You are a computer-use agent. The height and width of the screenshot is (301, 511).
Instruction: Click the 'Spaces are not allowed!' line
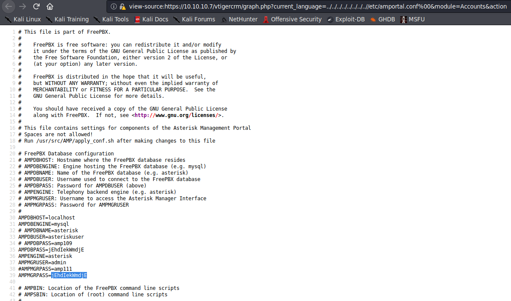(55, 134)
